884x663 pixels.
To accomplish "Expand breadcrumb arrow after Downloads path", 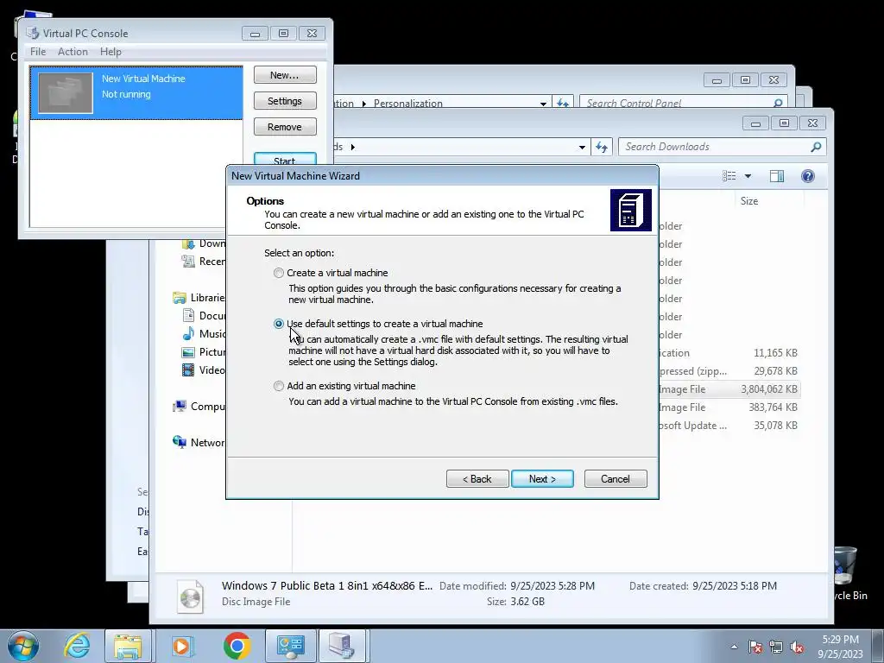I will point(353,147).
